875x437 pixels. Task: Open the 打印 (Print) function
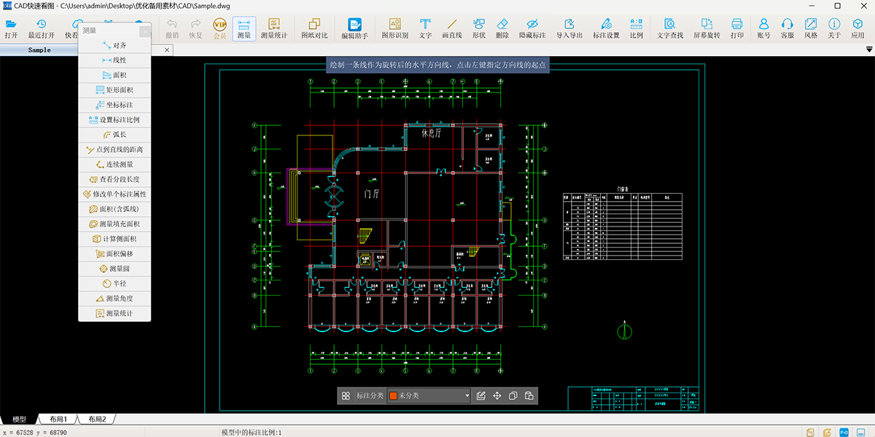tap(736, 28)
